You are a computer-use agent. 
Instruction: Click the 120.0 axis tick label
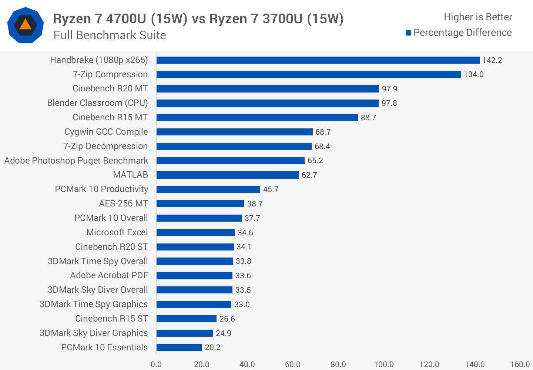pyautogui.click(x=429, y=364)
